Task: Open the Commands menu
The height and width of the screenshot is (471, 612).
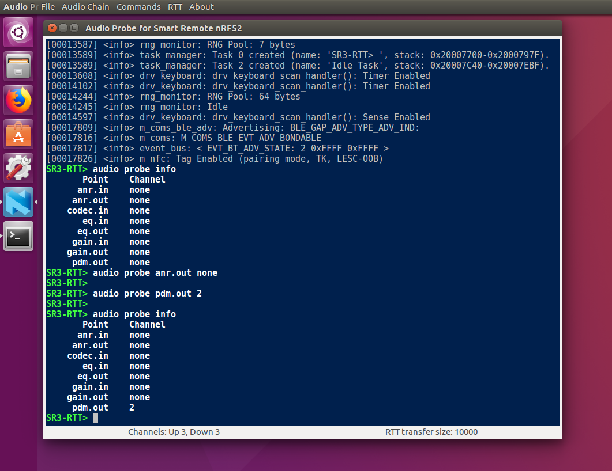Action: pos(138,7)
